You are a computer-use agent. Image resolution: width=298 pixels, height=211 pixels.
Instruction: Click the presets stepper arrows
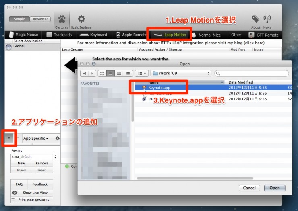click(55, 157)
